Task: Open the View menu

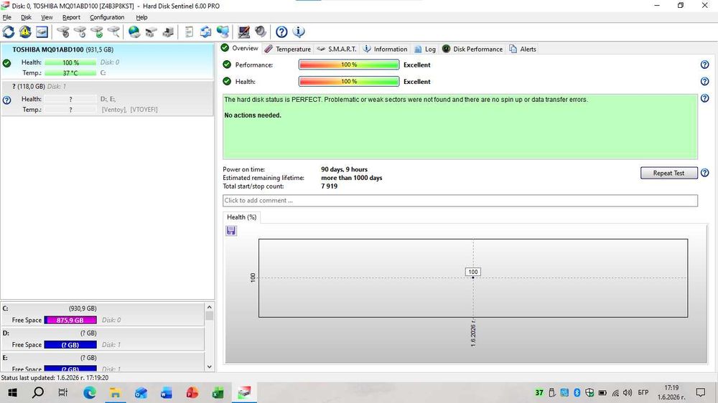Action: click(x=47, y=17)
